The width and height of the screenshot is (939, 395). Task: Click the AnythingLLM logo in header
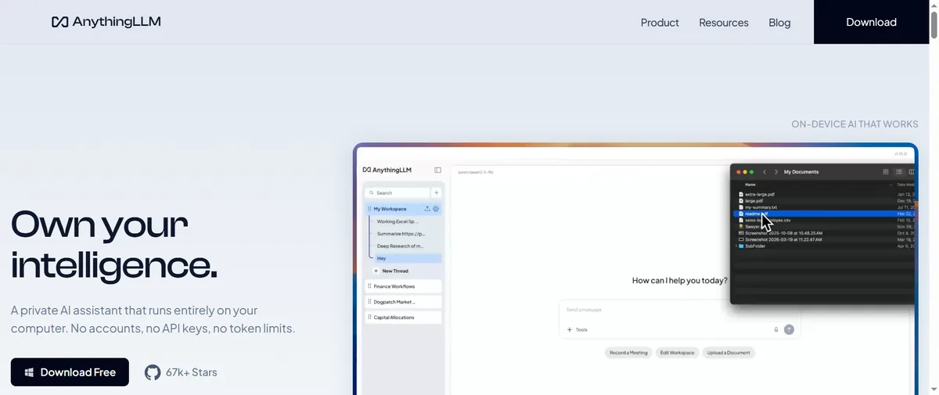pos(106,22)
